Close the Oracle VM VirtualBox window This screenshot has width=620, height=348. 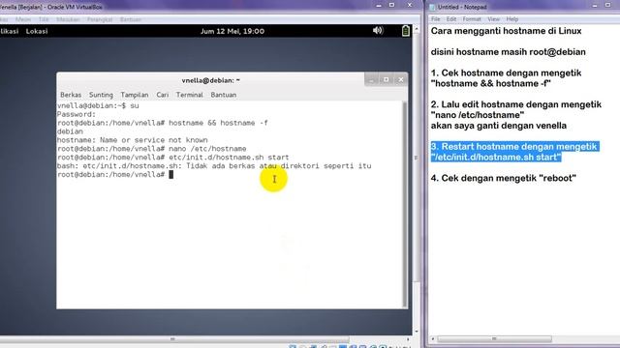click(x=410, y=5)
